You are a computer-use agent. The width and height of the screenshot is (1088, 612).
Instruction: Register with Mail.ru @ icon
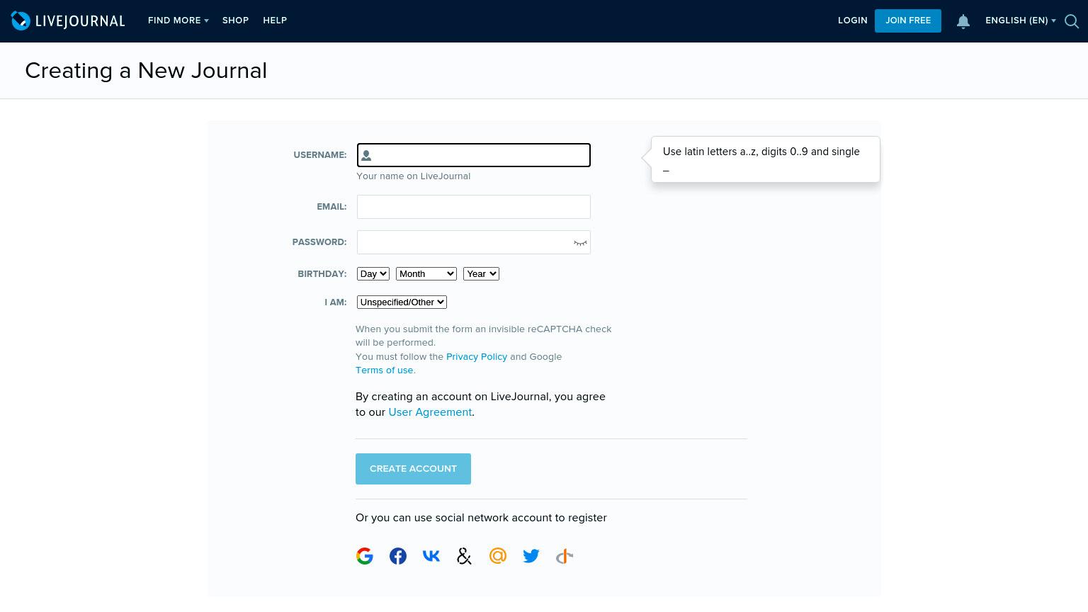(x=498, y=556)
